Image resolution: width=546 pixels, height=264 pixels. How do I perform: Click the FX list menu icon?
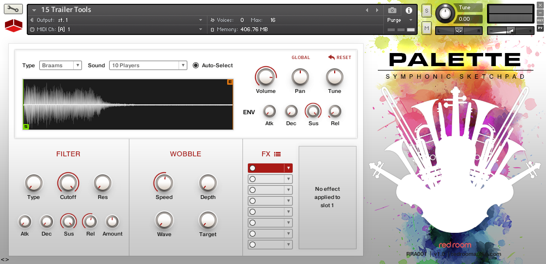coord(277,154)
